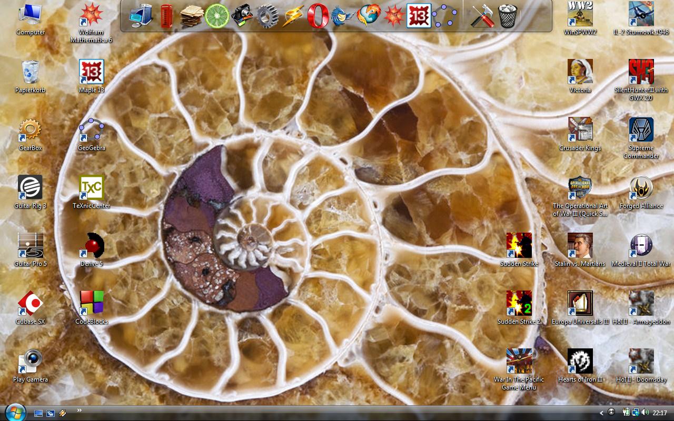
Task: Open the volume speaker tray icon
Action: point(645,413)
